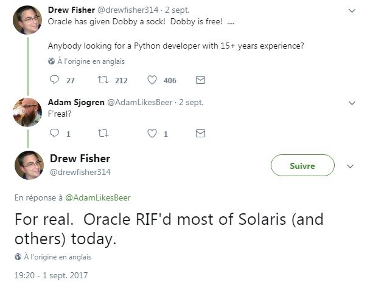This screenshot has height=288, width=370.
Task: Reply to Adam Sjogren's "F'real?" tweet
Action: coord(54,134)
